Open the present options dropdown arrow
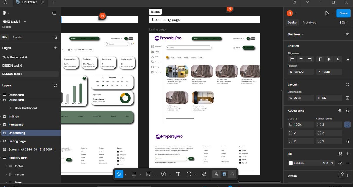This screenshot has width=353, height=187. point(333,13)
